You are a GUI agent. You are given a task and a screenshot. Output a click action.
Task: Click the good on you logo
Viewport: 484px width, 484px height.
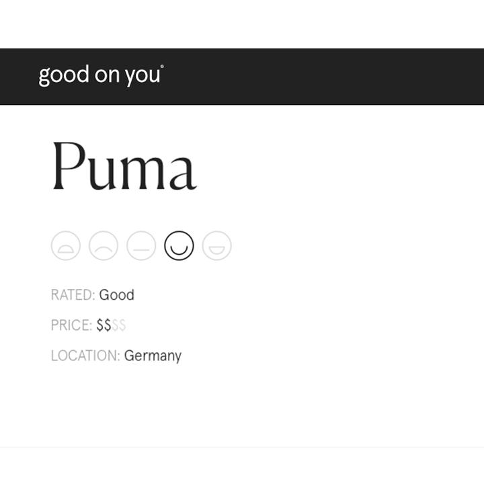click(101, 75)
